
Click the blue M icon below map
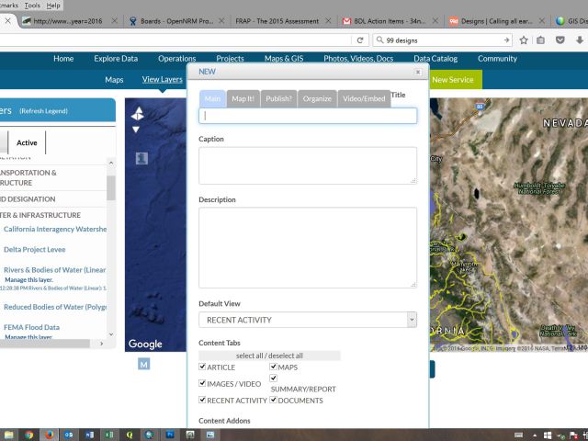[143, 364]
